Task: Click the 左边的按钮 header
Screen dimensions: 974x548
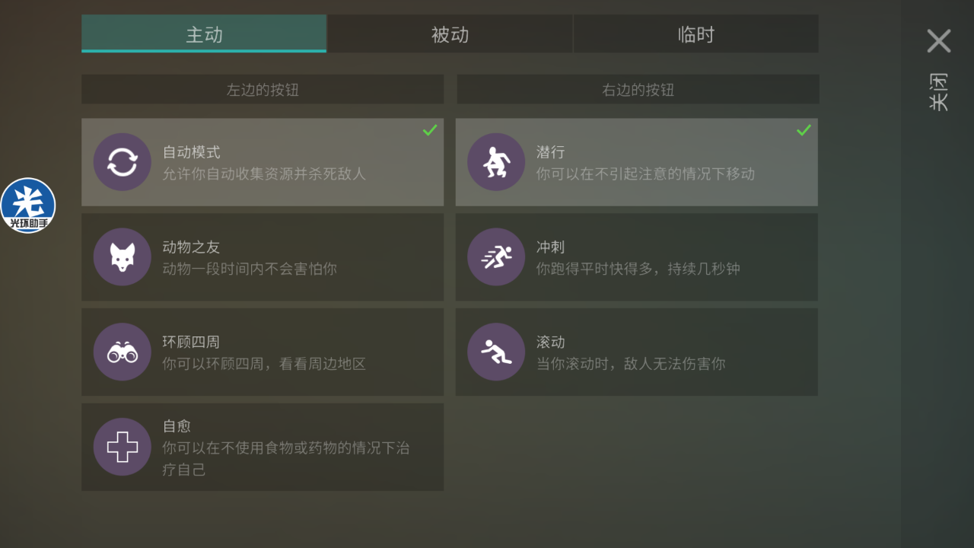Action: 263,90
